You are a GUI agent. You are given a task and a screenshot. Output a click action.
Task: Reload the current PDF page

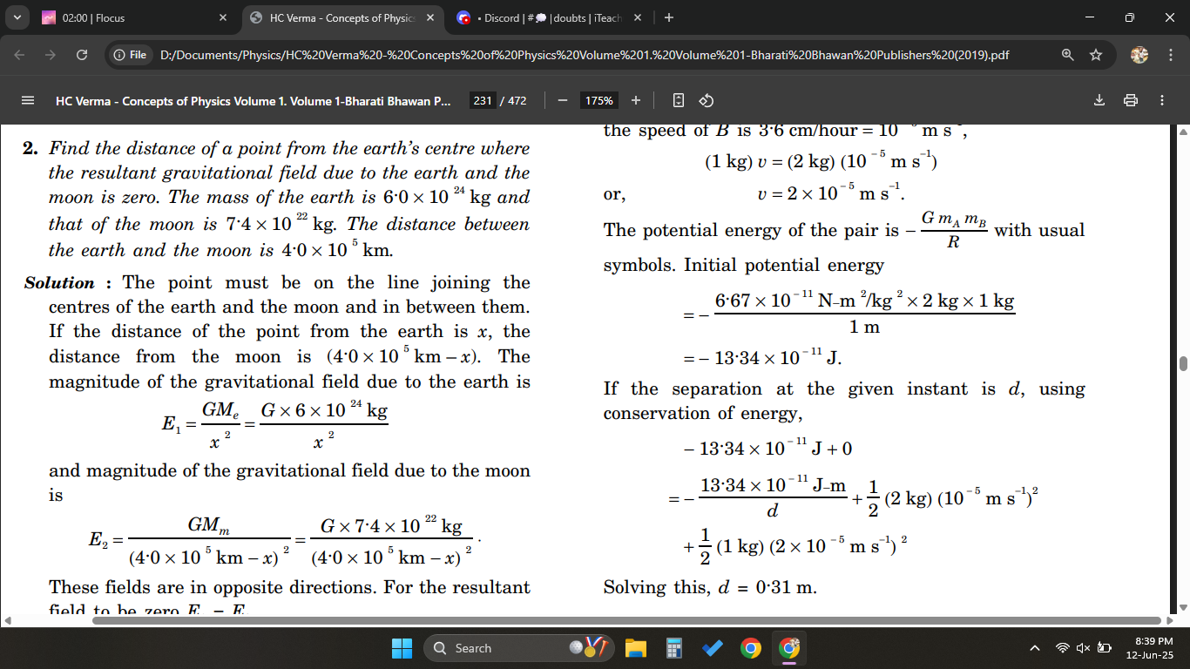pyautogui.click(x=82, y=55)
